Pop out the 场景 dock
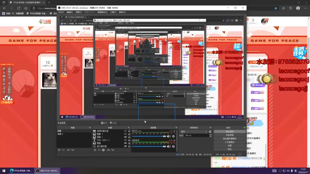 pyautogui.click(x=90, y=128)
